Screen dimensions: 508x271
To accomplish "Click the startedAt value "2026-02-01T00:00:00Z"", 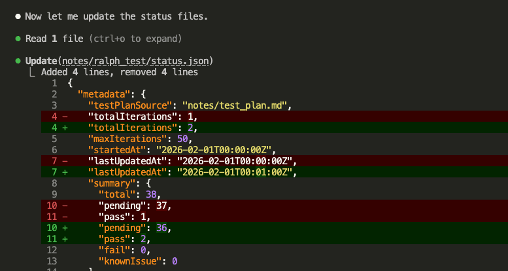I will pos(214,150).
